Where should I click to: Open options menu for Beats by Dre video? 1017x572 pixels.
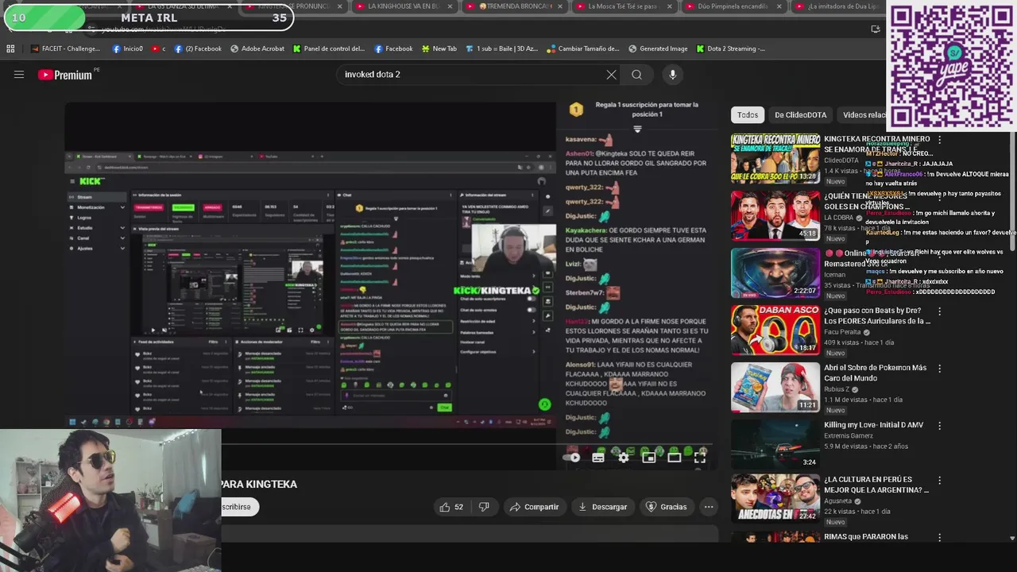point(939,311)
